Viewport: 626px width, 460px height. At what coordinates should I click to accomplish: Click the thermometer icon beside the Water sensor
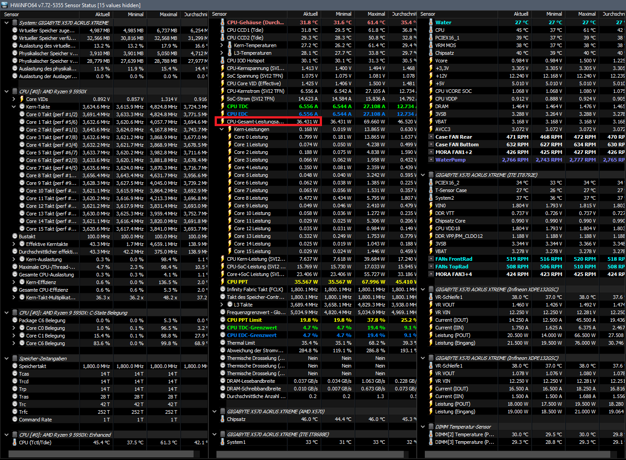[431, 22]
